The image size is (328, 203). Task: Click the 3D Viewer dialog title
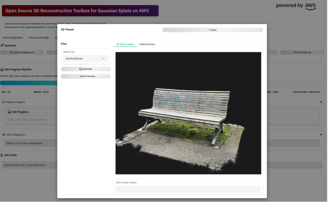67,29
